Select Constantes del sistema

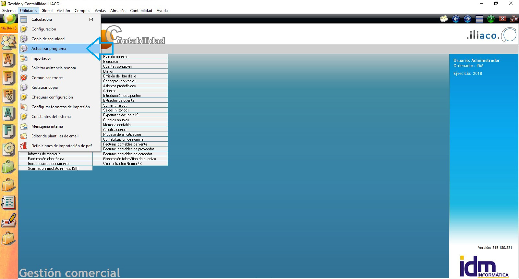pos(60,117)
